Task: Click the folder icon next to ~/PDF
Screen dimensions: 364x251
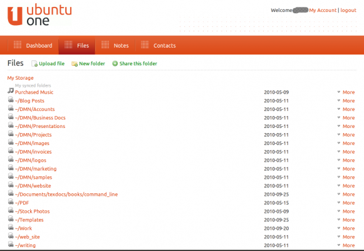Action: pyautogui.click(x=11, y=201)
